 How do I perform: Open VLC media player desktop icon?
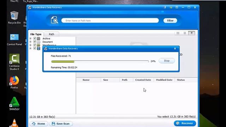14,123
